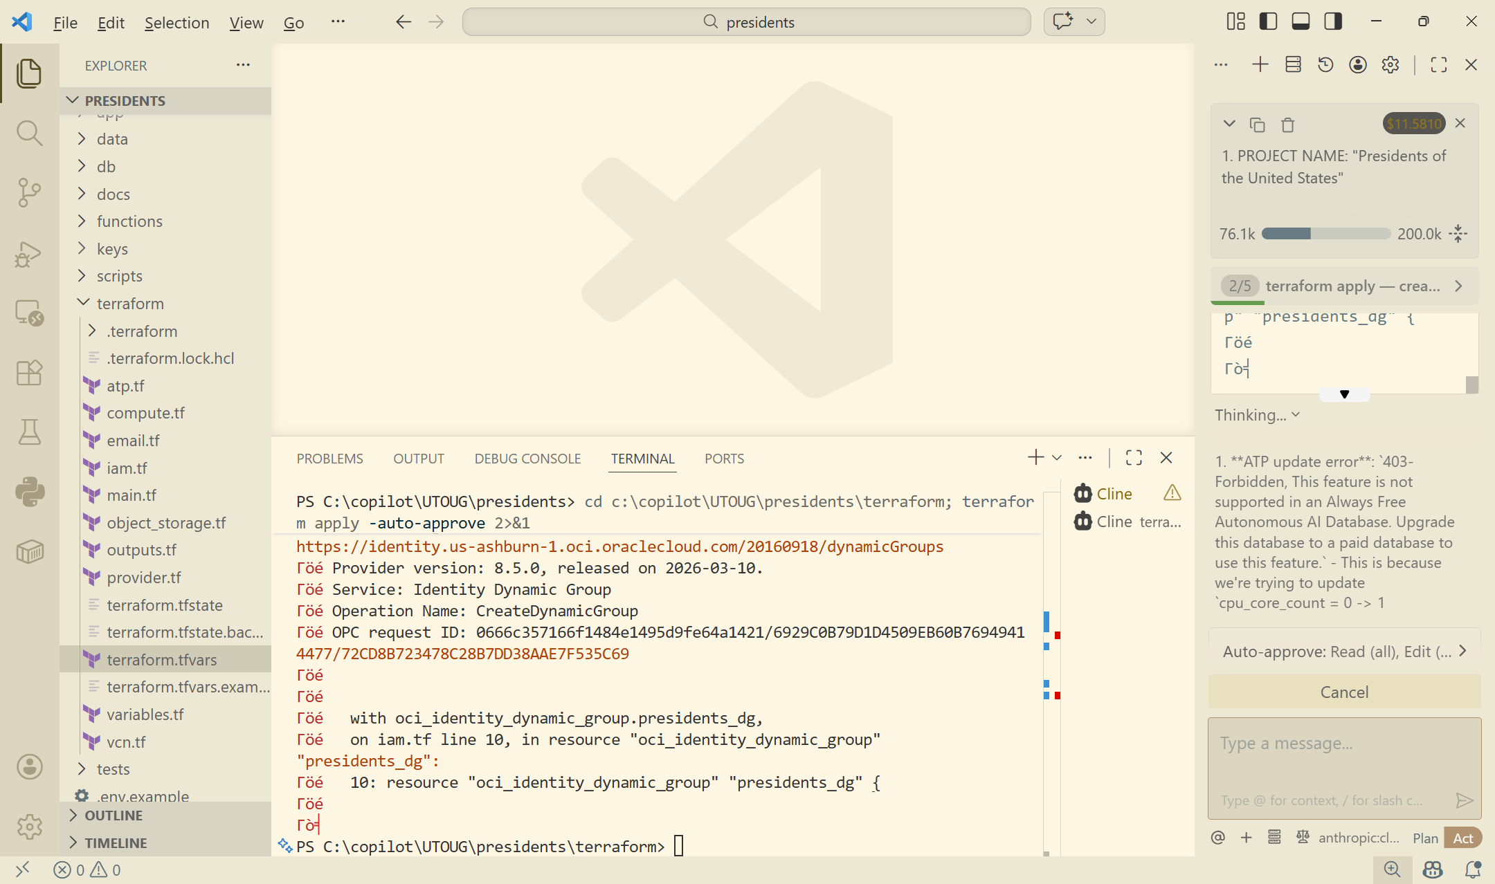The image size is (1495, 884).
Task: Collapse the terraform folder
Action: tap(130, 304)
